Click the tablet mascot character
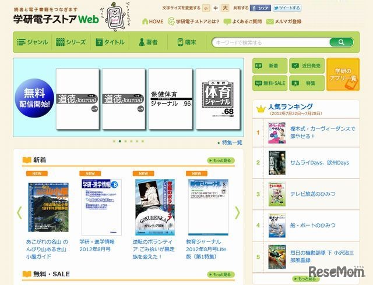 coord(116,16)
